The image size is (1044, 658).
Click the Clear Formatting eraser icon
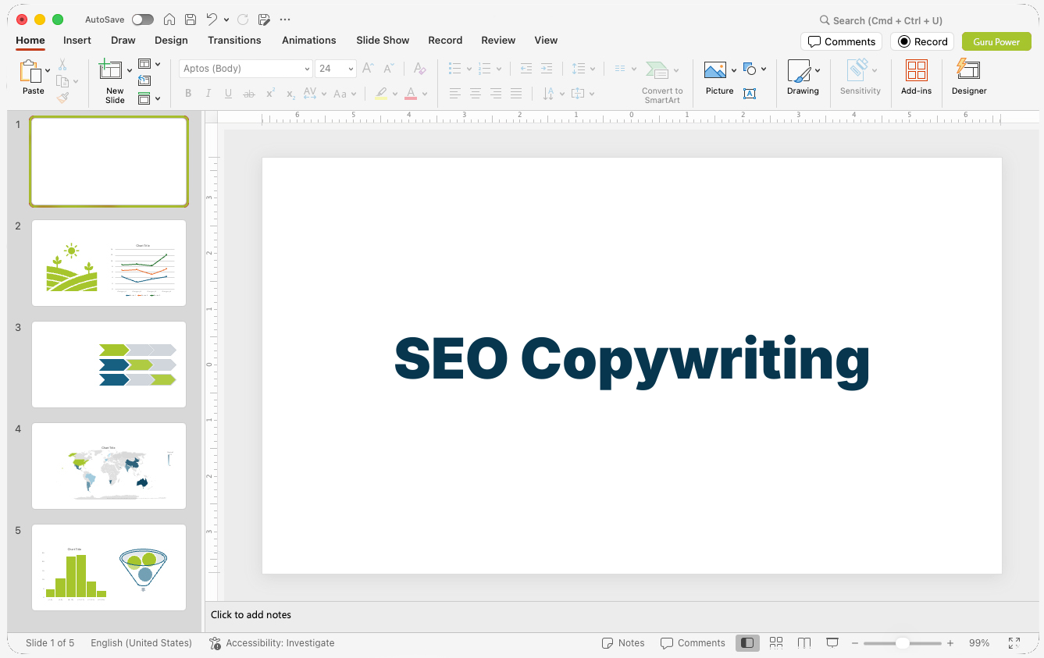[x=419, y=69]
